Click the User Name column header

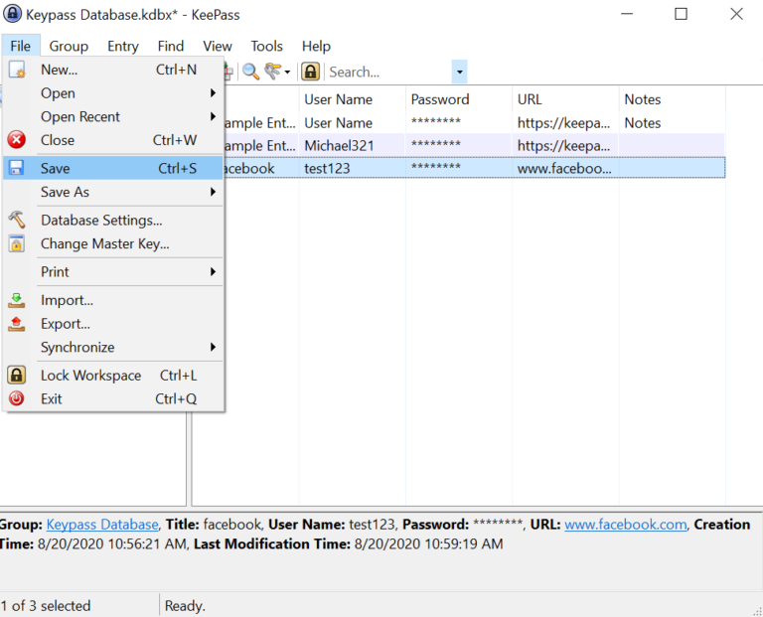[x=352, y=99]
